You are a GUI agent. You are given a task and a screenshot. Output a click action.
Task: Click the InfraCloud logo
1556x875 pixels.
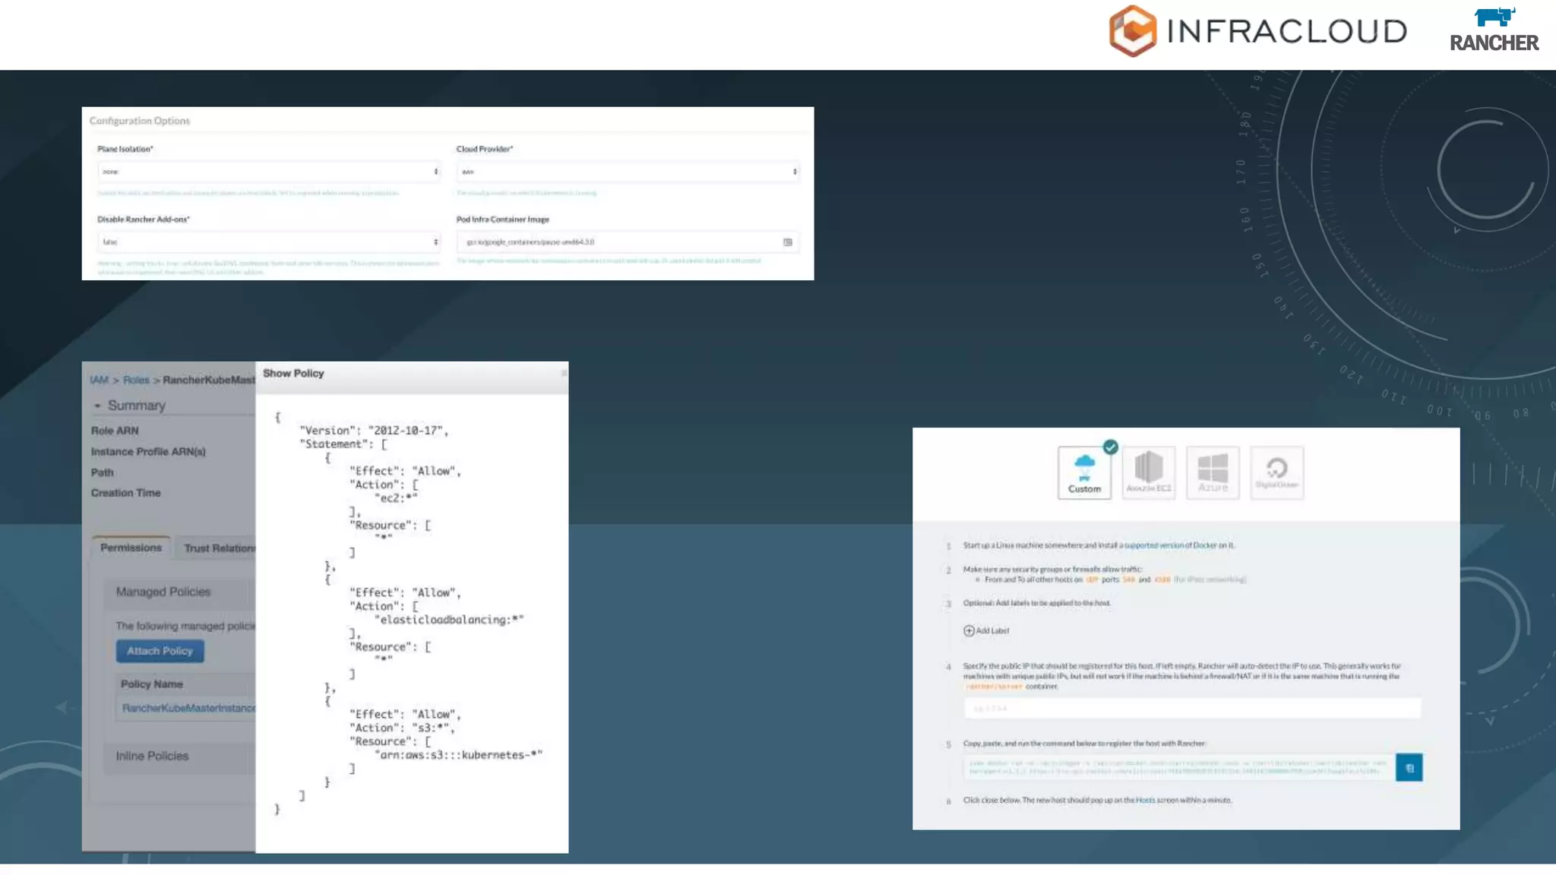1257,31
